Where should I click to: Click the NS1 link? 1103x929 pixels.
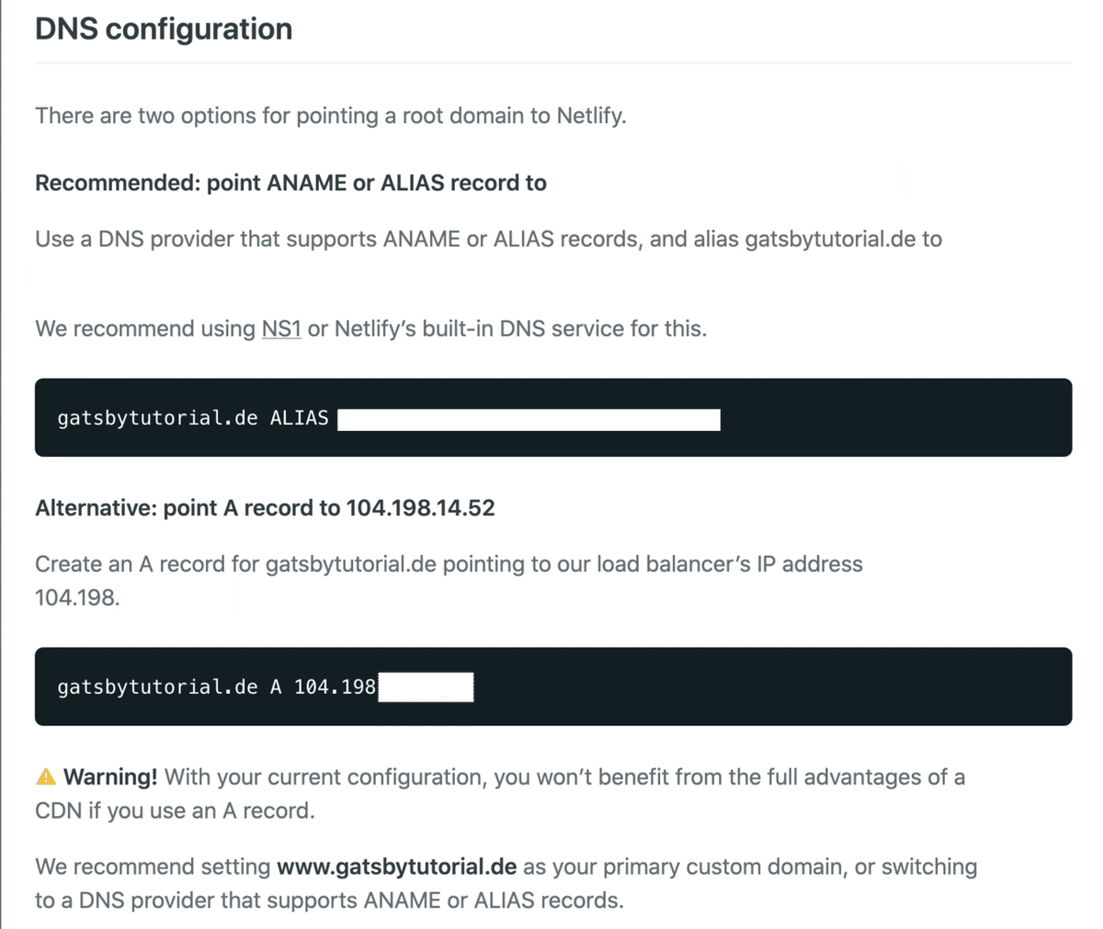point(281,329)
